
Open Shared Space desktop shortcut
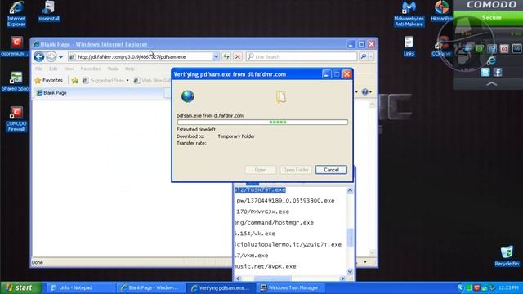point(16,82)
